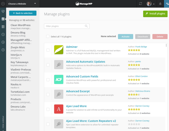The height and width of the screenshot is (131, 169).
Task: Click Adminer star rating
Action: tap(134, 50)
